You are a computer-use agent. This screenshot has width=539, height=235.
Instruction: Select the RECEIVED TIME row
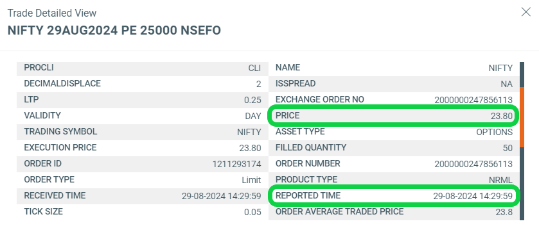pos(143,196)
